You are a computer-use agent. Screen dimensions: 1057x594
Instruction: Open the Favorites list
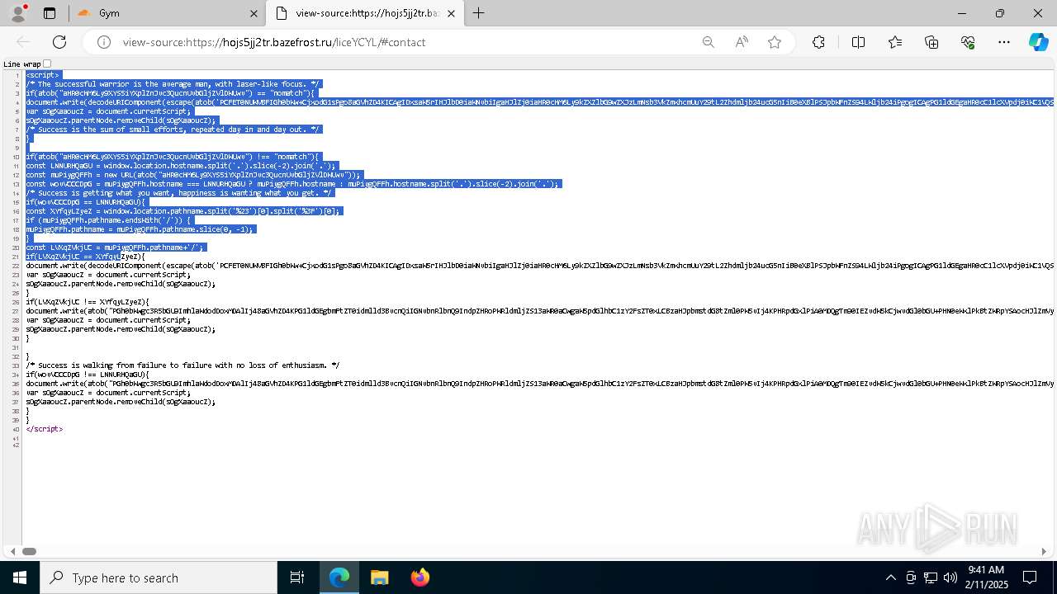(895, 42)
